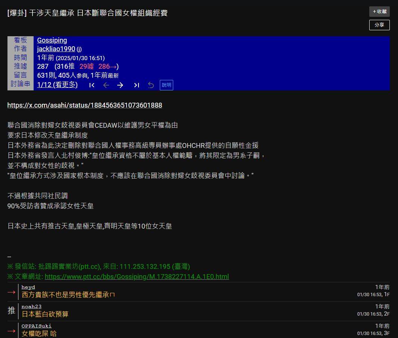Open the asahi x.com status link
398x338 pixels.
(x=84, y=105)
